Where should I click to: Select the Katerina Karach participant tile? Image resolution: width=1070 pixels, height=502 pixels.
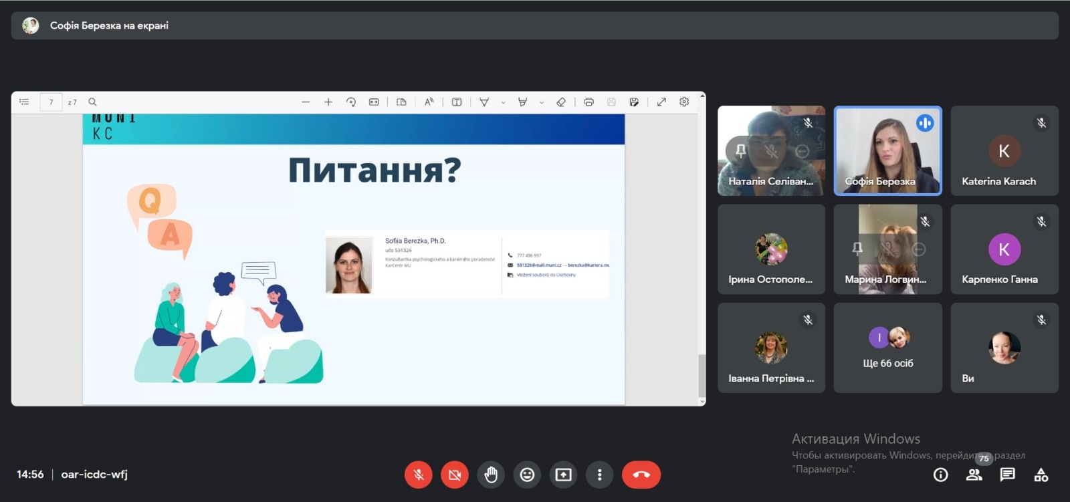1004,150
